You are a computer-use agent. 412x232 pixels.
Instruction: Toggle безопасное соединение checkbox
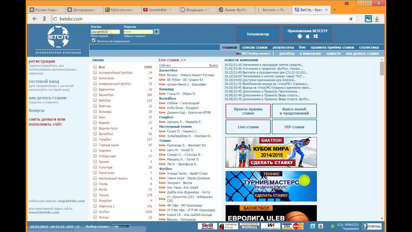coord(94,40)
